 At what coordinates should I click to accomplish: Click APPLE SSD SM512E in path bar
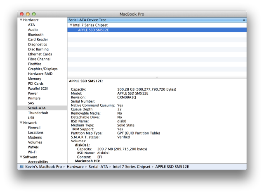(172, 167)
